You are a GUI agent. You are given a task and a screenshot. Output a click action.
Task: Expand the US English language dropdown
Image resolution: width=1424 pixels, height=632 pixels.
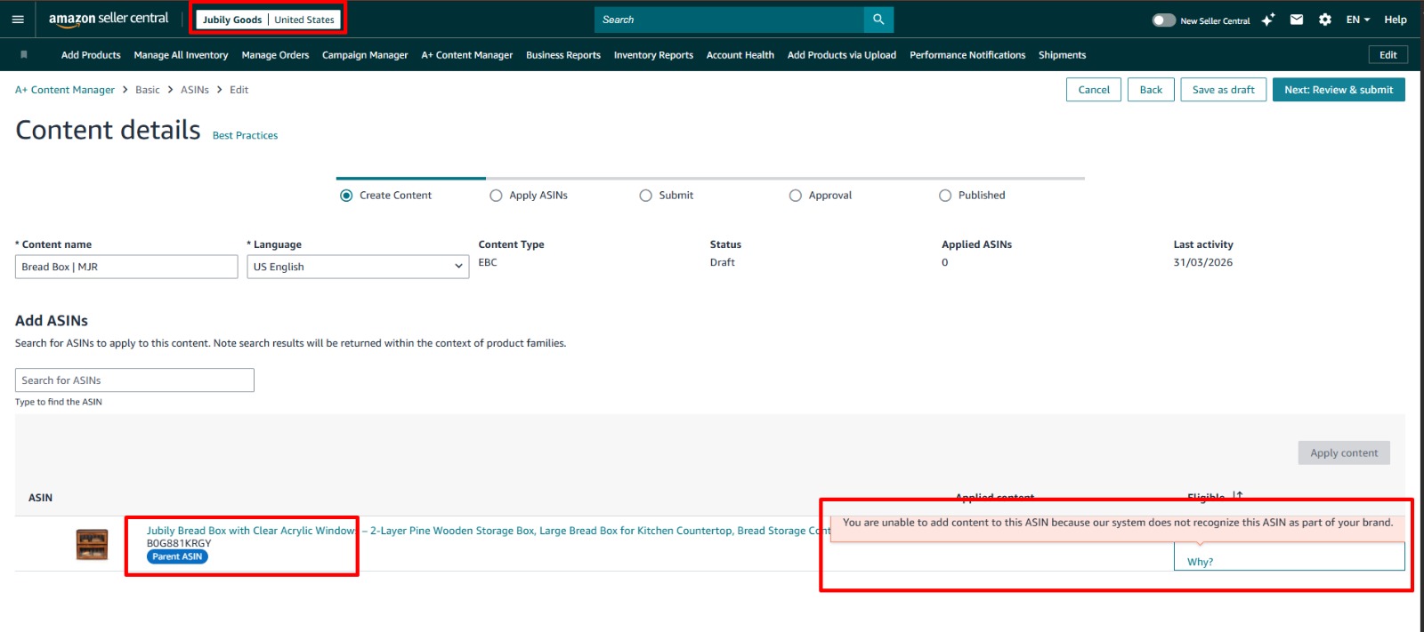tap(358, 267)
